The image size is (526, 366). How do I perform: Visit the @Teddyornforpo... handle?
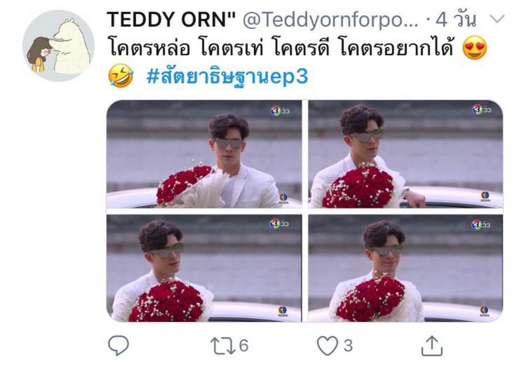pos(330,20)
